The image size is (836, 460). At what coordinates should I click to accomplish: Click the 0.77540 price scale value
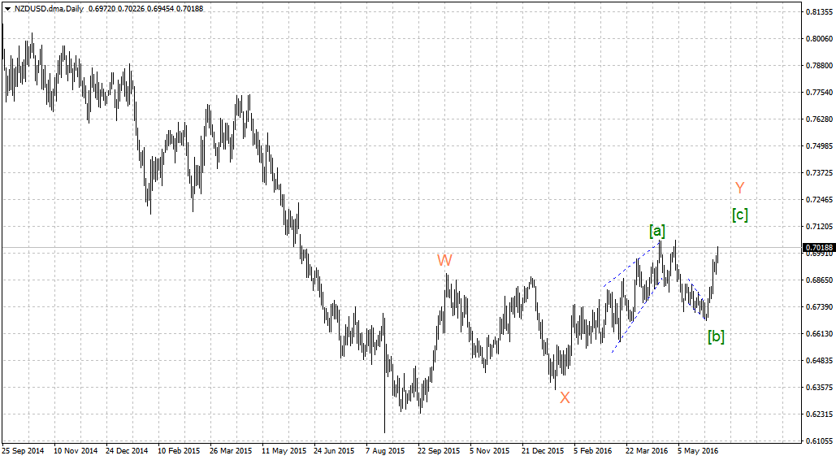(820, 93)
